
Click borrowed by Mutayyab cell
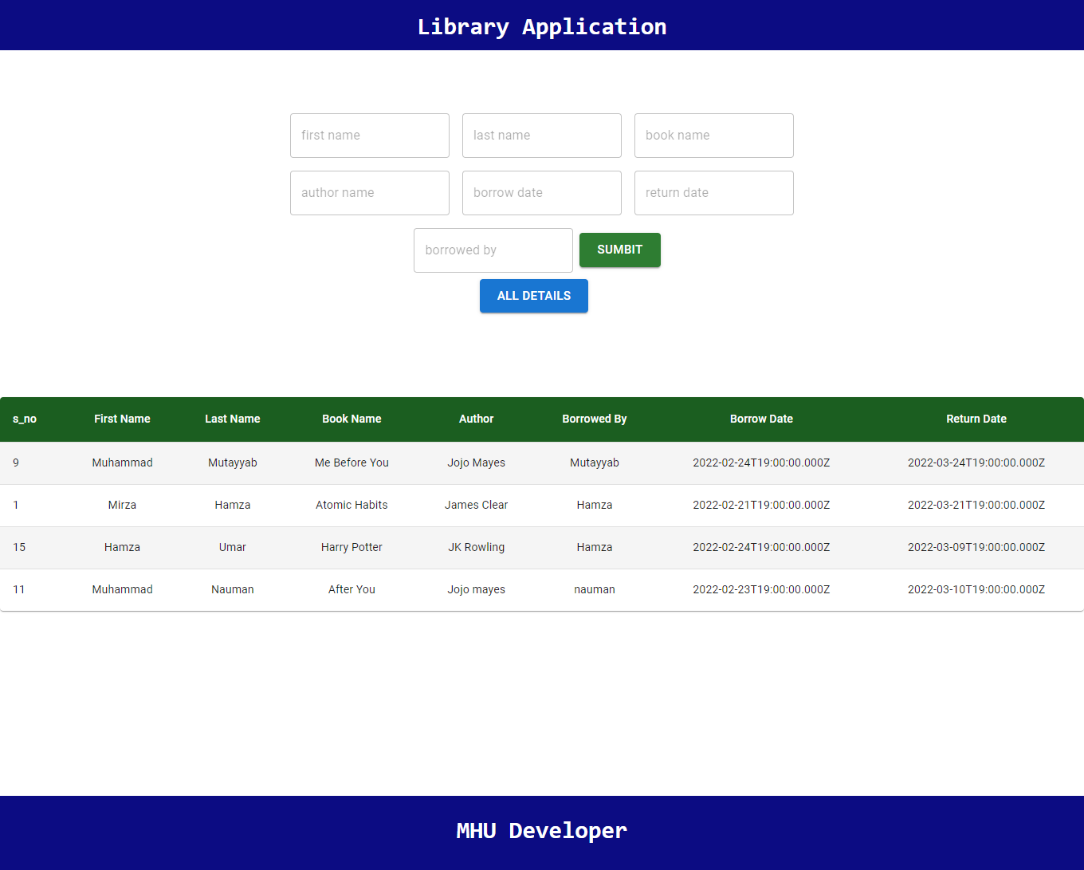click(x=595, y=463)
